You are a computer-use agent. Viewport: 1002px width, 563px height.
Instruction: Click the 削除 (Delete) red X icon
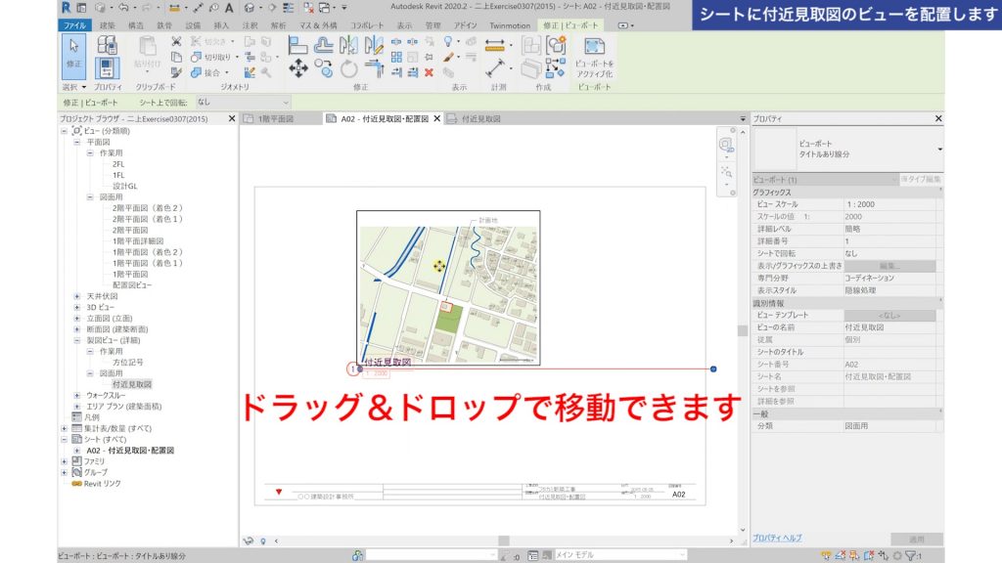(x=429, y=72)
